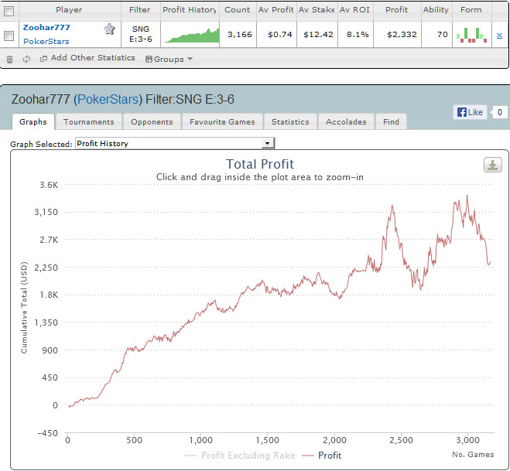This screenshot has width=510, height=471.
Task: Toggle the select-all checkbox in table header
Action: coord(9,10)
